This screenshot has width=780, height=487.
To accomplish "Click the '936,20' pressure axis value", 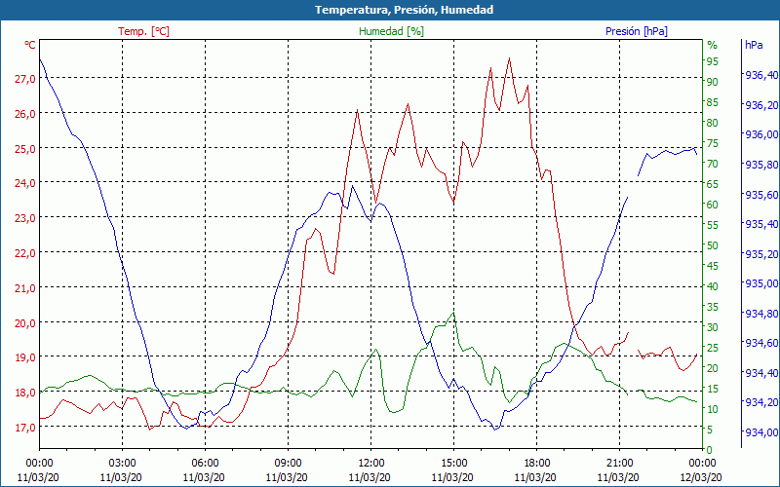I will pyautogui.click(x=761, y=104).
